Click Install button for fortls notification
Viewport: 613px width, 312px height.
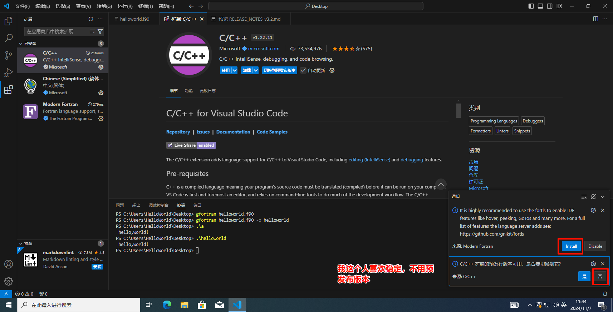click(571, 246)
